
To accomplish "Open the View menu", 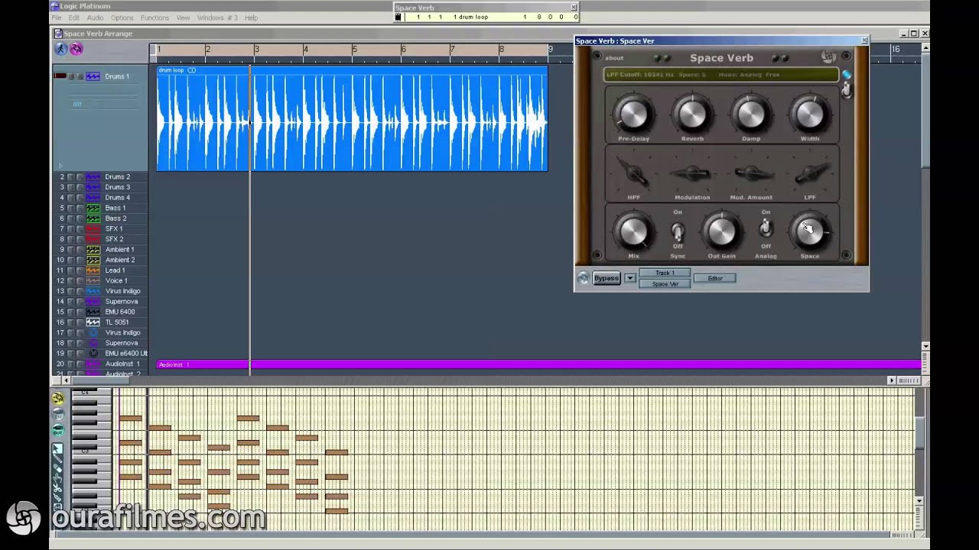I will tap(183, 18).
